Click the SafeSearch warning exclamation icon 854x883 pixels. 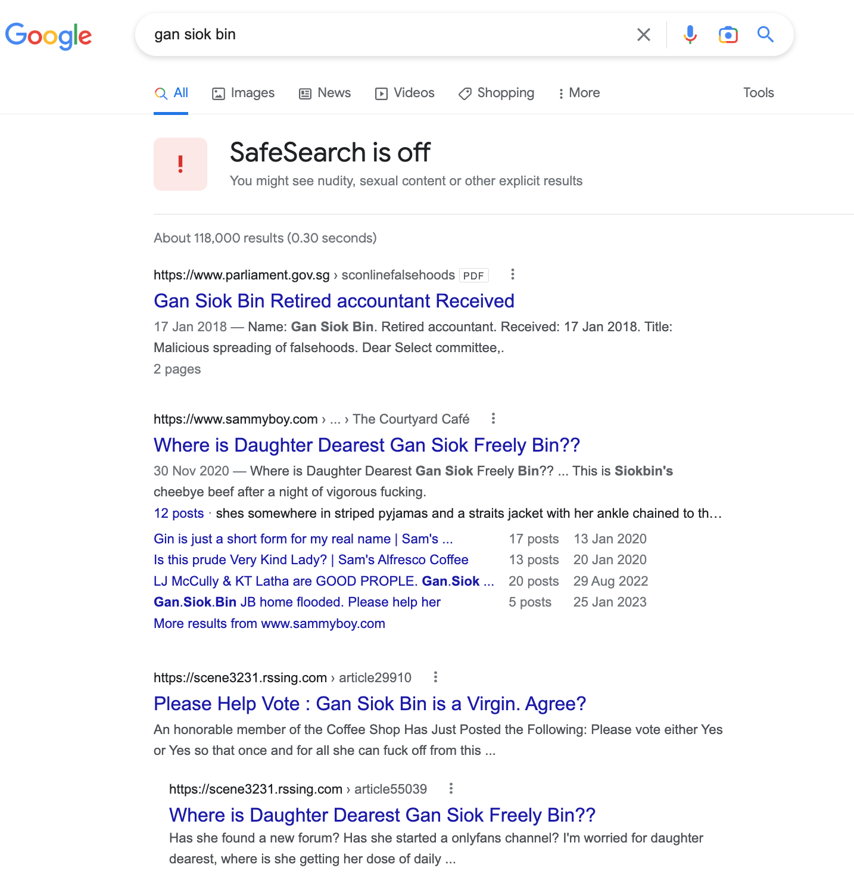coord(180,164)
